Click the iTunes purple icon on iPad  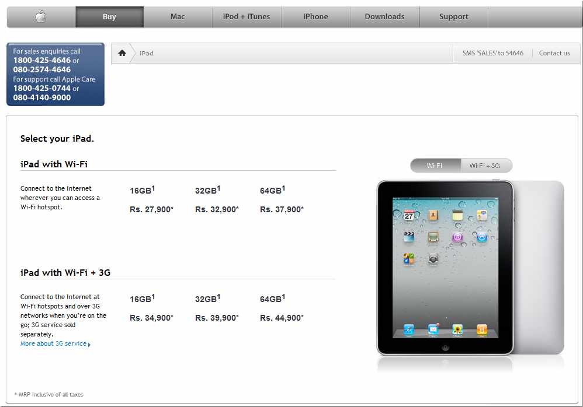(x=457, y=237)
